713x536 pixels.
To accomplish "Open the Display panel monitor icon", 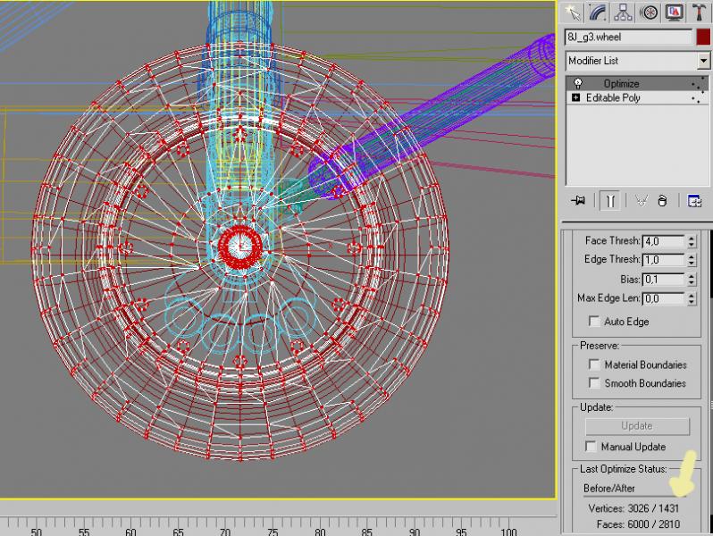I will click(x=675, y=13).
